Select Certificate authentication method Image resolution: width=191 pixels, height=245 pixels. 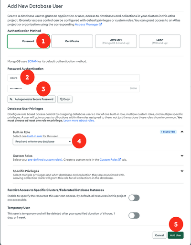[x=72, y=41]
